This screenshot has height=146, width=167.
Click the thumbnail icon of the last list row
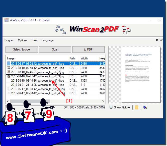9,93
